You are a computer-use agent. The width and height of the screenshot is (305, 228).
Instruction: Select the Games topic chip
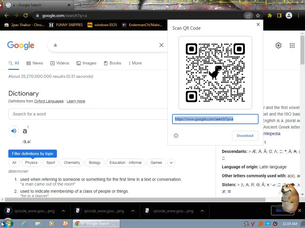coord(156,163)
